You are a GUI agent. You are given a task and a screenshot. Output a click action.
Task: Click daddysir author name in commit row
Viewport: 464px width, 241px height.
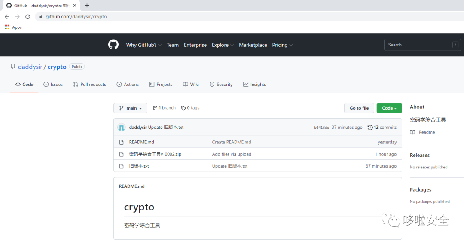click(138, 127)
